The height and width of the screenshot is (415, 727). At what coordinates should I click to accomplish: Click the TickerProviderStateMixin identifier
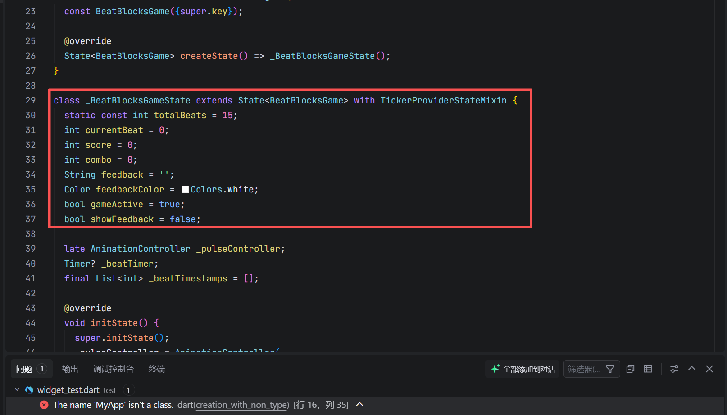pos(444,100)
